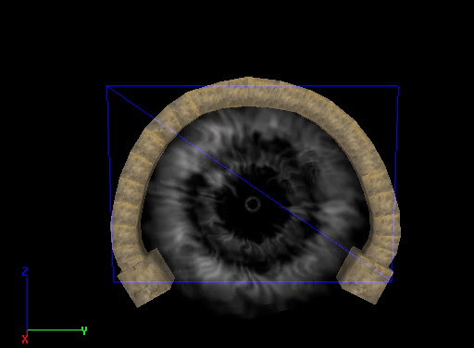
Task: Click the bounding box bottom-left corner
Action: point(114,281)
